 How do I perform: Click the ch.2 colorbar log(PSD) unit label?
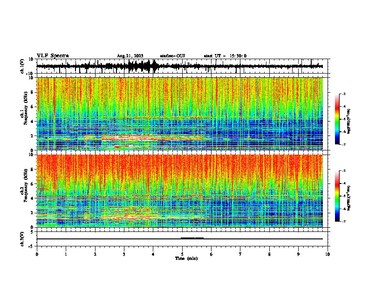click(x=349, y=198)
